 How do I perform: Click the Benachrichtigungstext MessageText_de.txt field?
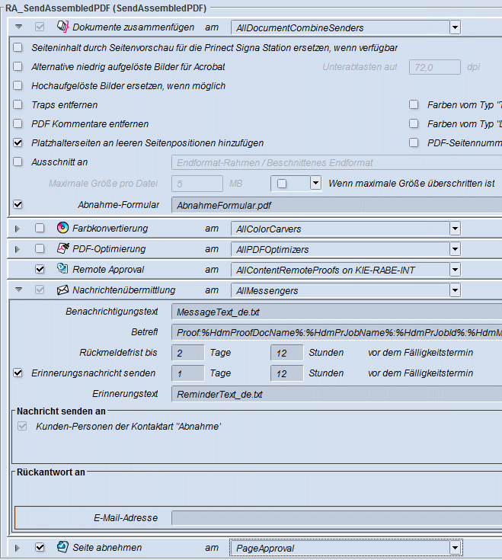click(335, 312)
